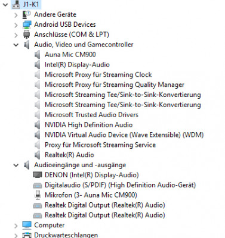Click the Digitalaudio (S/PDIF) device icon

point(38,186)
